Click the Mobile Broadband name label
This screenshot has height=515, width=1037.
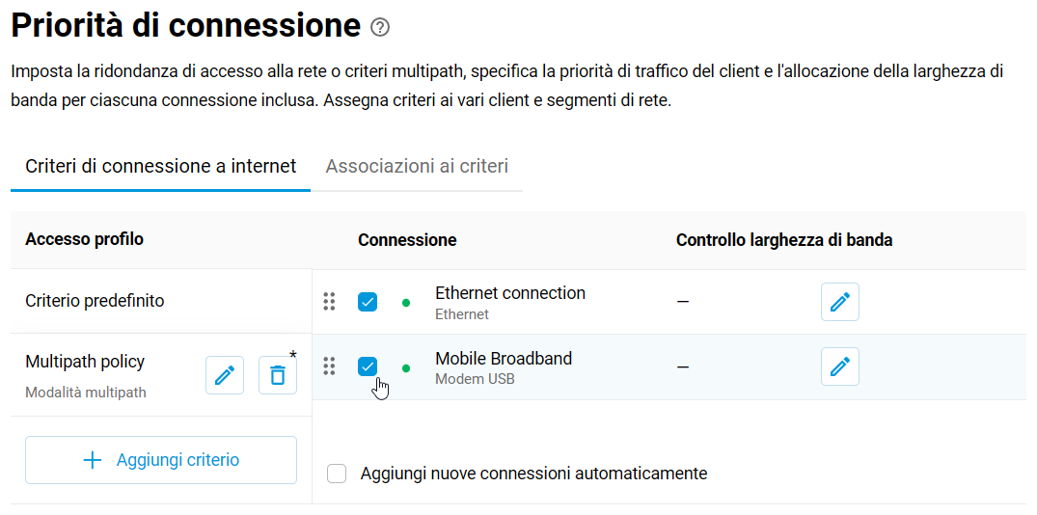coord(504,359)
